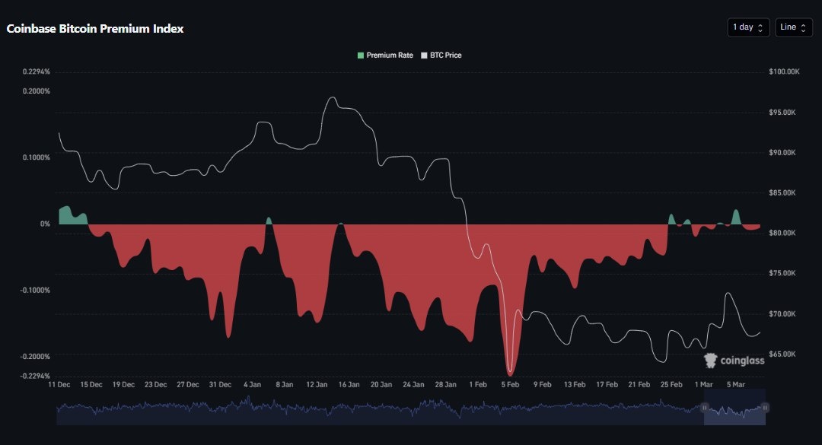This screenshot has width=822, height=445.
Task: Click the 8 Jan date label
Action: point(285,385)
